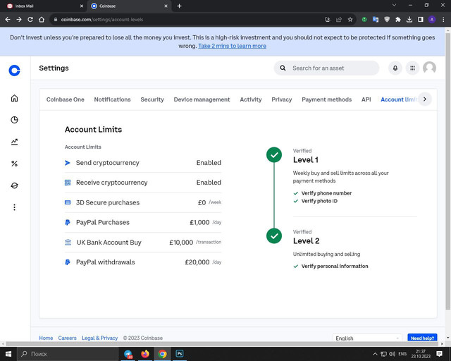The height and width of the screenshot is (361, 451).
Task: Open the Windows notification center icon
Action: tap(439, 354)
